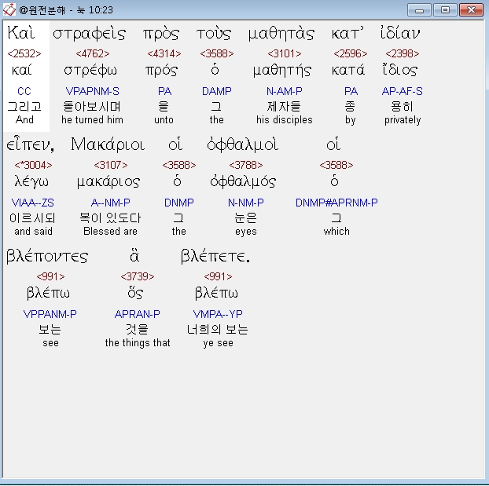Click the lemma μαθητής
This screenshot has width=489, height=486.
coord(282,71)
